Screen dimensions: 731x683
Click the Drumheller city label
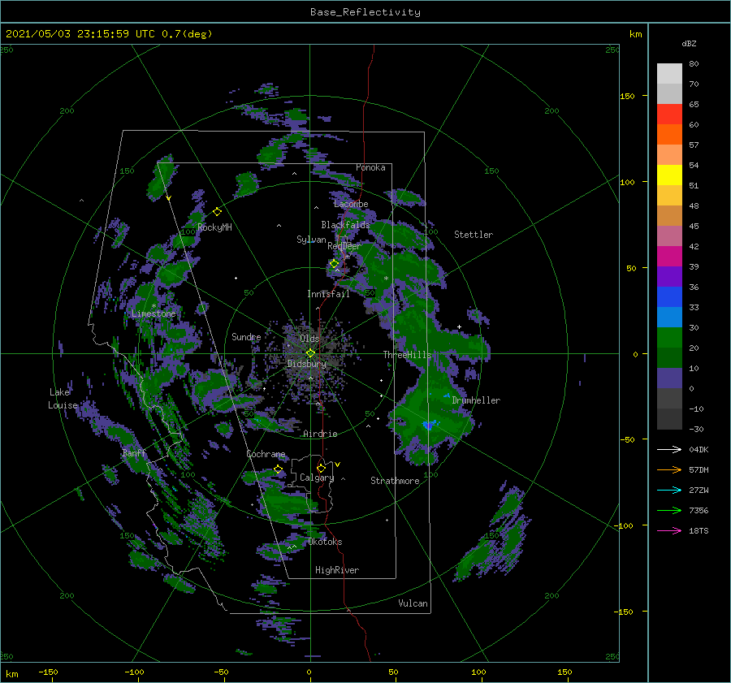tap(476, 400)
